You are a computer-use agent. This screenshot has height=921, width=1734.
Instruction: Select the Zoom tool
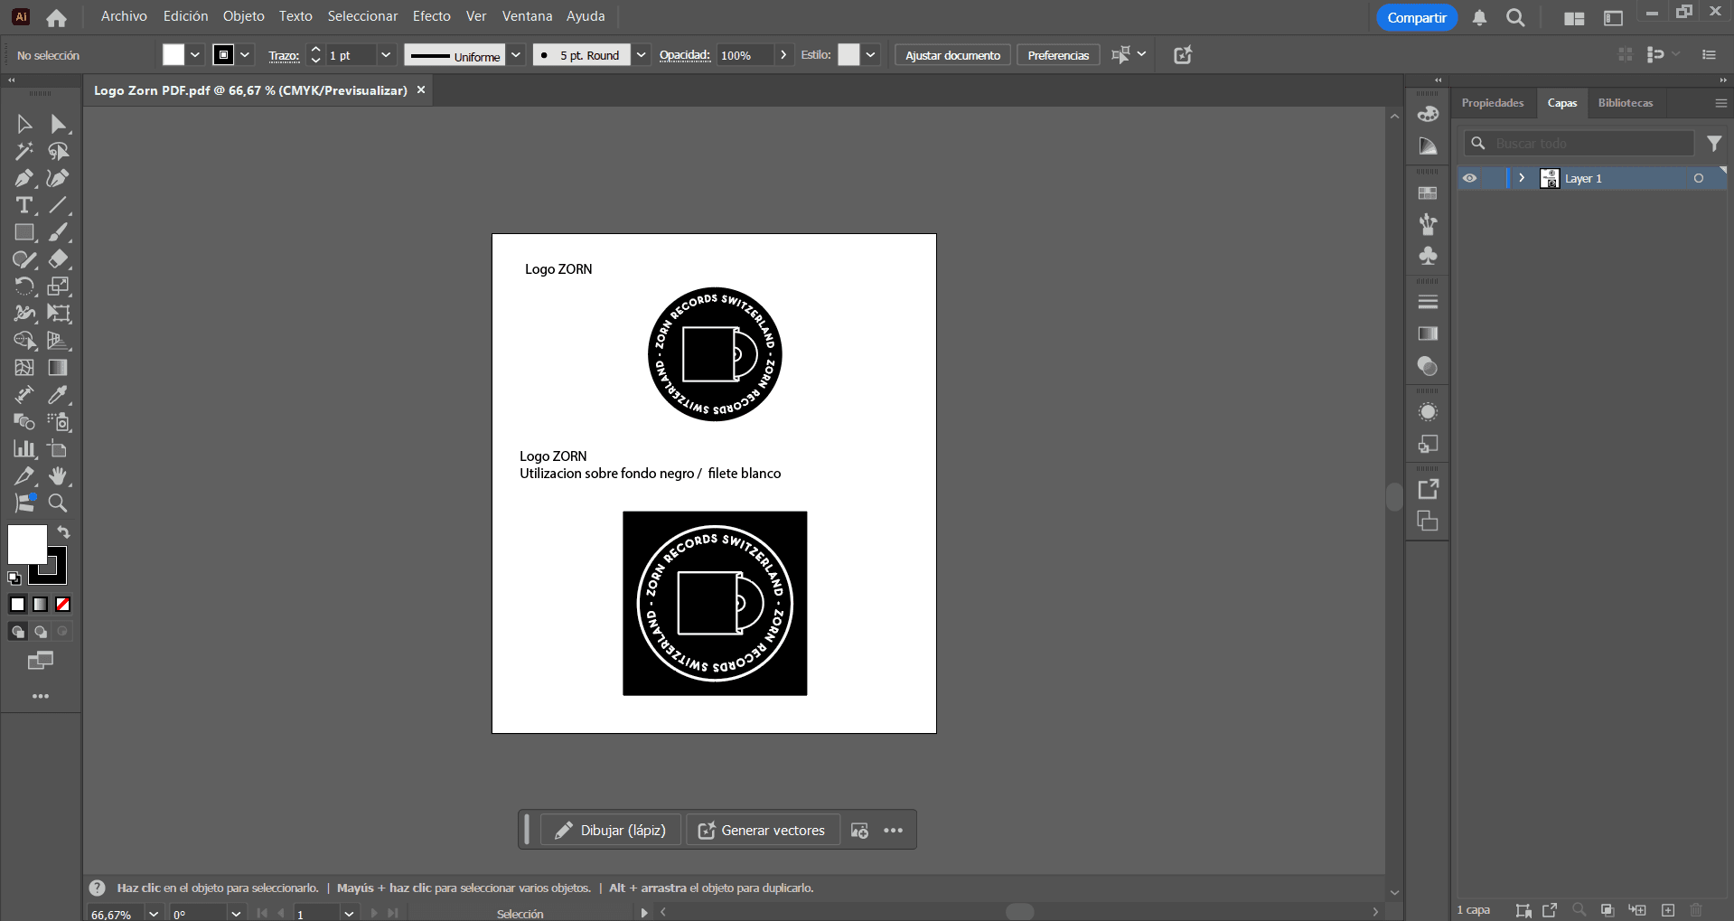click(x=59, y=503)
